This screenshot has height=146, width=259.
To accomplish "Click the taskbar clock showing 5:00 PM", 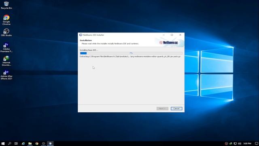I will [247, 144].
